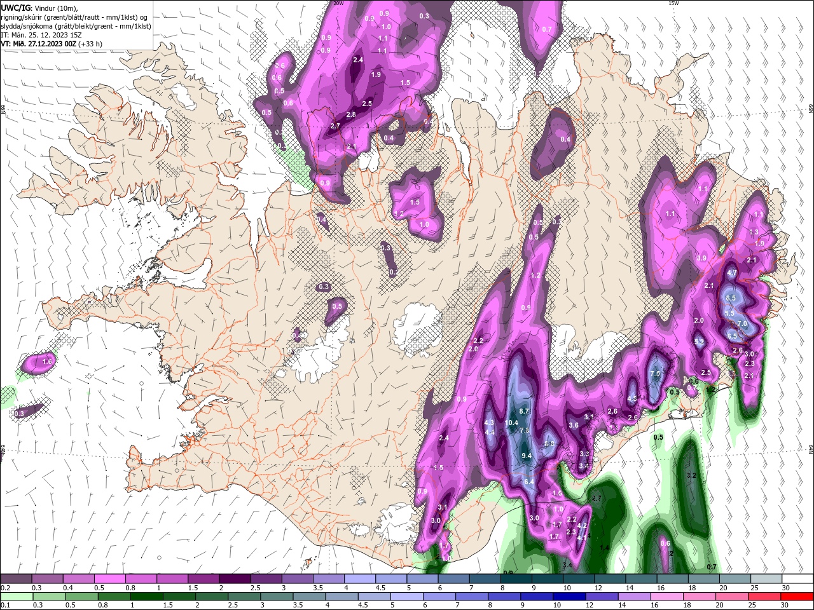
Task: Click the light violet swatch between 14 and 16 in the rain legend
Action: [x=633, y=597]
